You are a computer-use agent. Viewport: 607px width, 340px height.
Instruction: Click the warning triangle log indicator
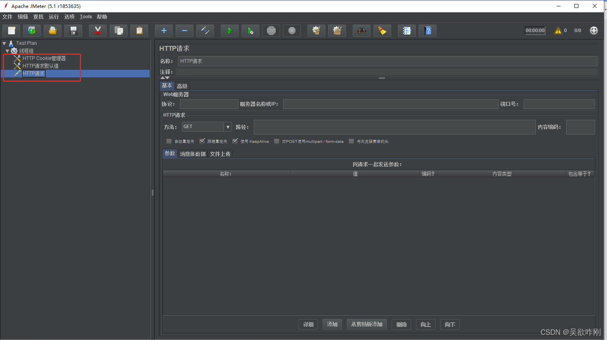pos(558,31)
